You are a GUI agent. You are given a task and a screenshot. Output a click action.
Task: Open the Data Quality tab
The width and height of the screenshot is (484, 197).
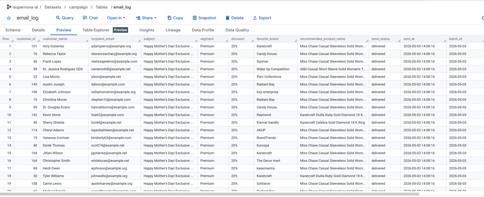click(237, 30)
